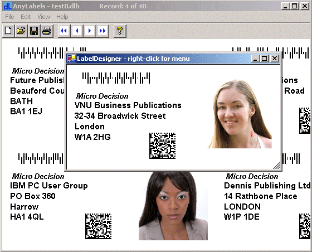Minimize the LabelDesigner window
The height and width of the screenshot is (252, 312).
[x=256, y=59]
